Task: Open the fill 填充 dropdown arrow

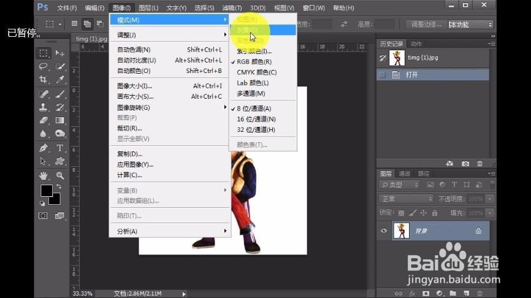Action: tap(490, 213)
